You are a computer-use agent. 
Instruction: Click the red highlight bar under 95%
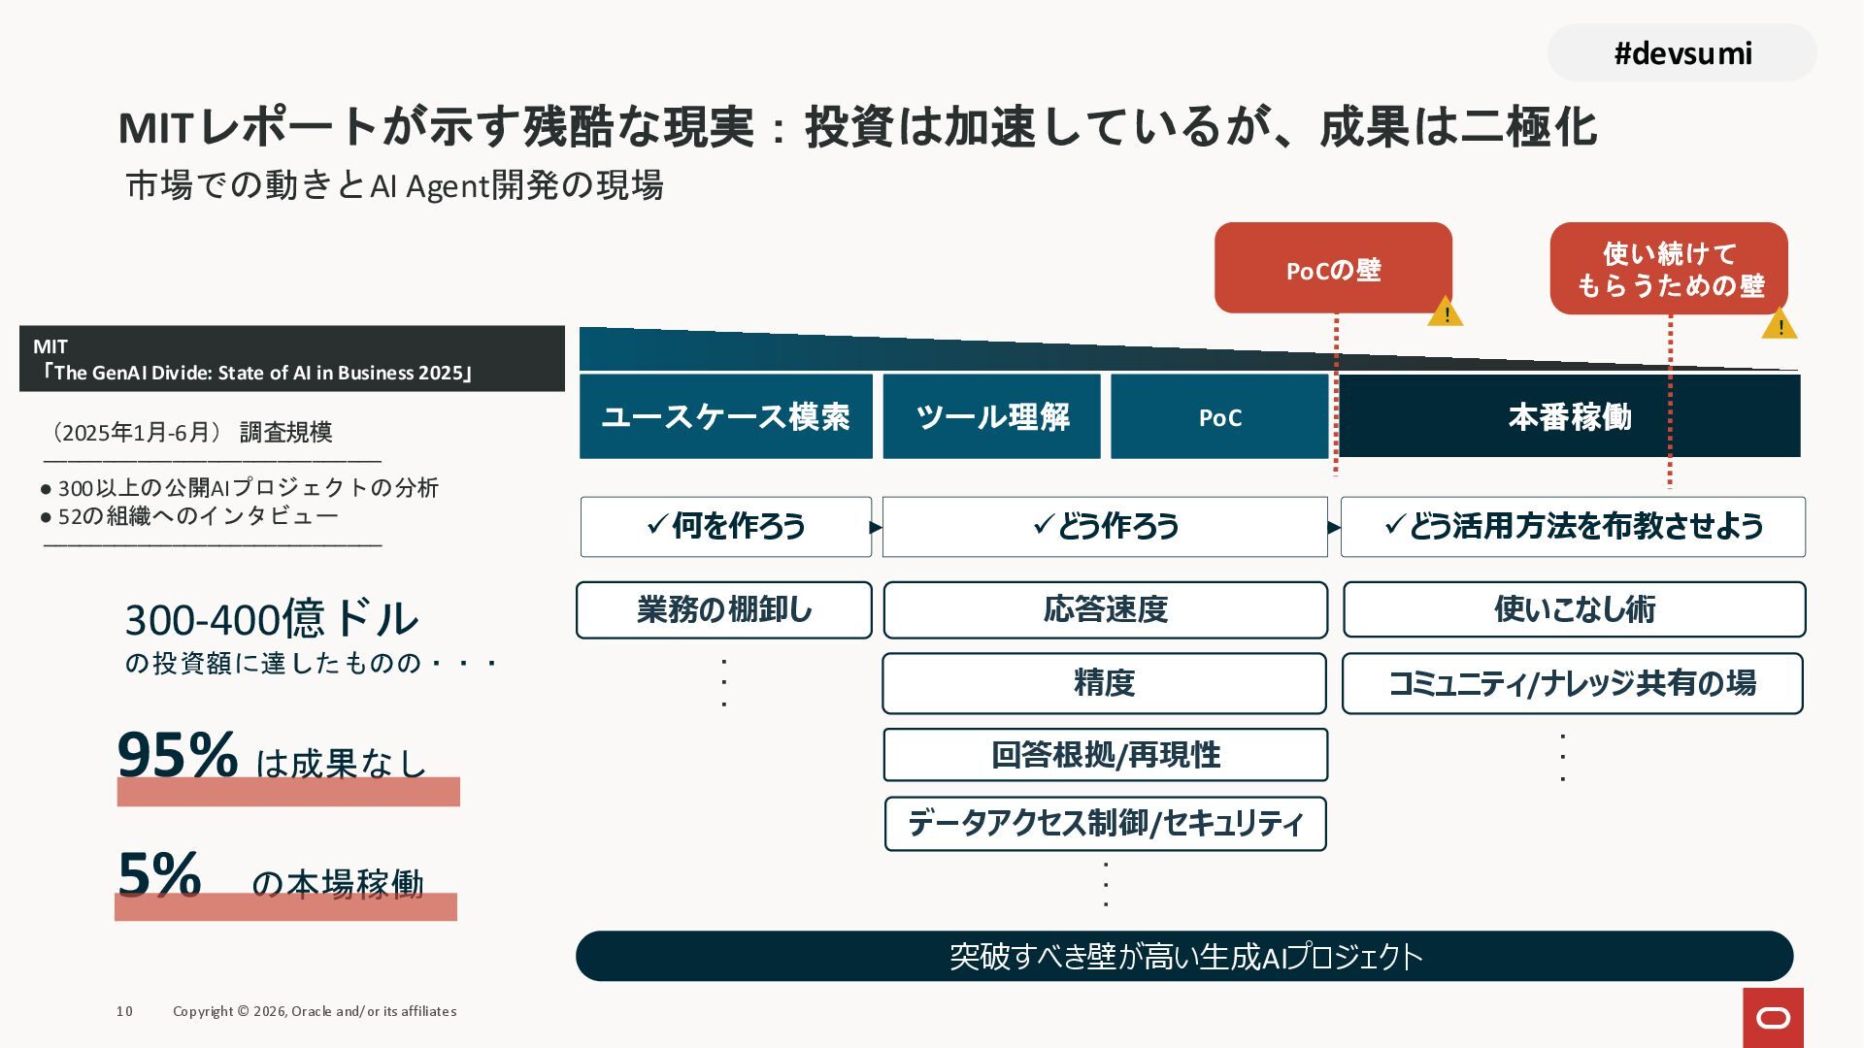pyautogui.click(x=288, y=792)
